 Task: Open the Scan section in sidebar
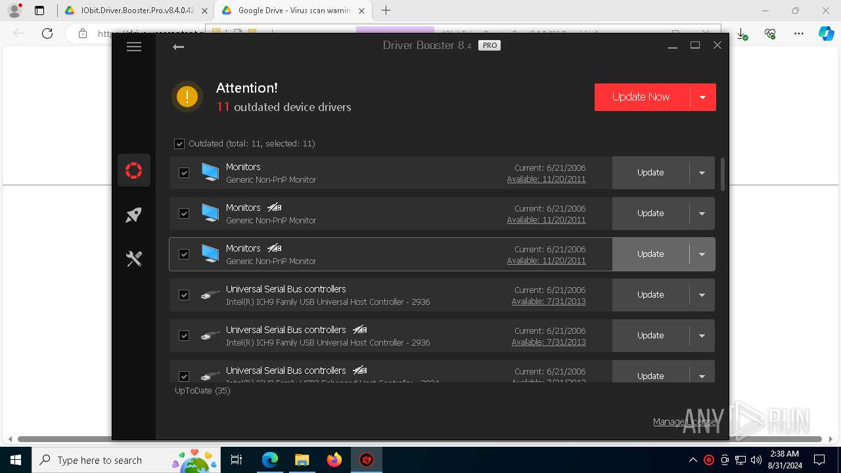click(134, 171)
